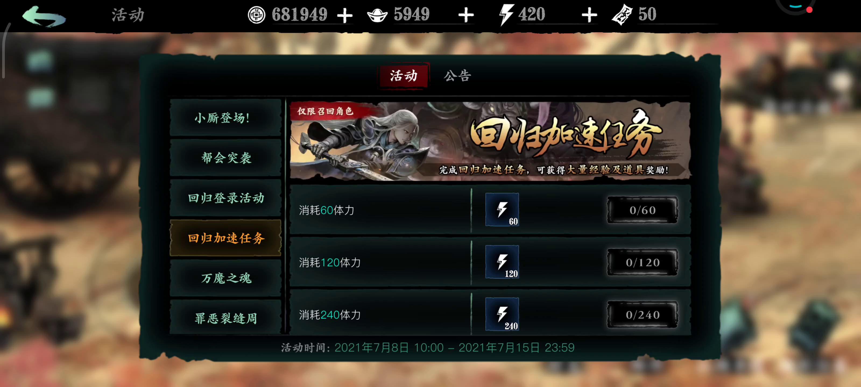Viewport: 861px width, 387px height.
Task: Open the 帮会突袭 event
Action: (226, 157)
